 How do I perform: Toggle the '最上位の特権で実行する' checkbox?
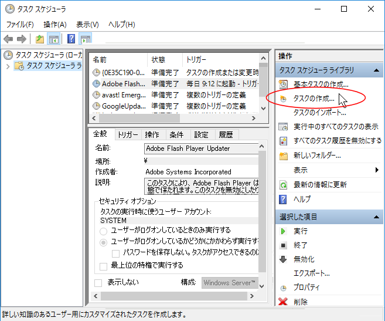coord(104,266)
